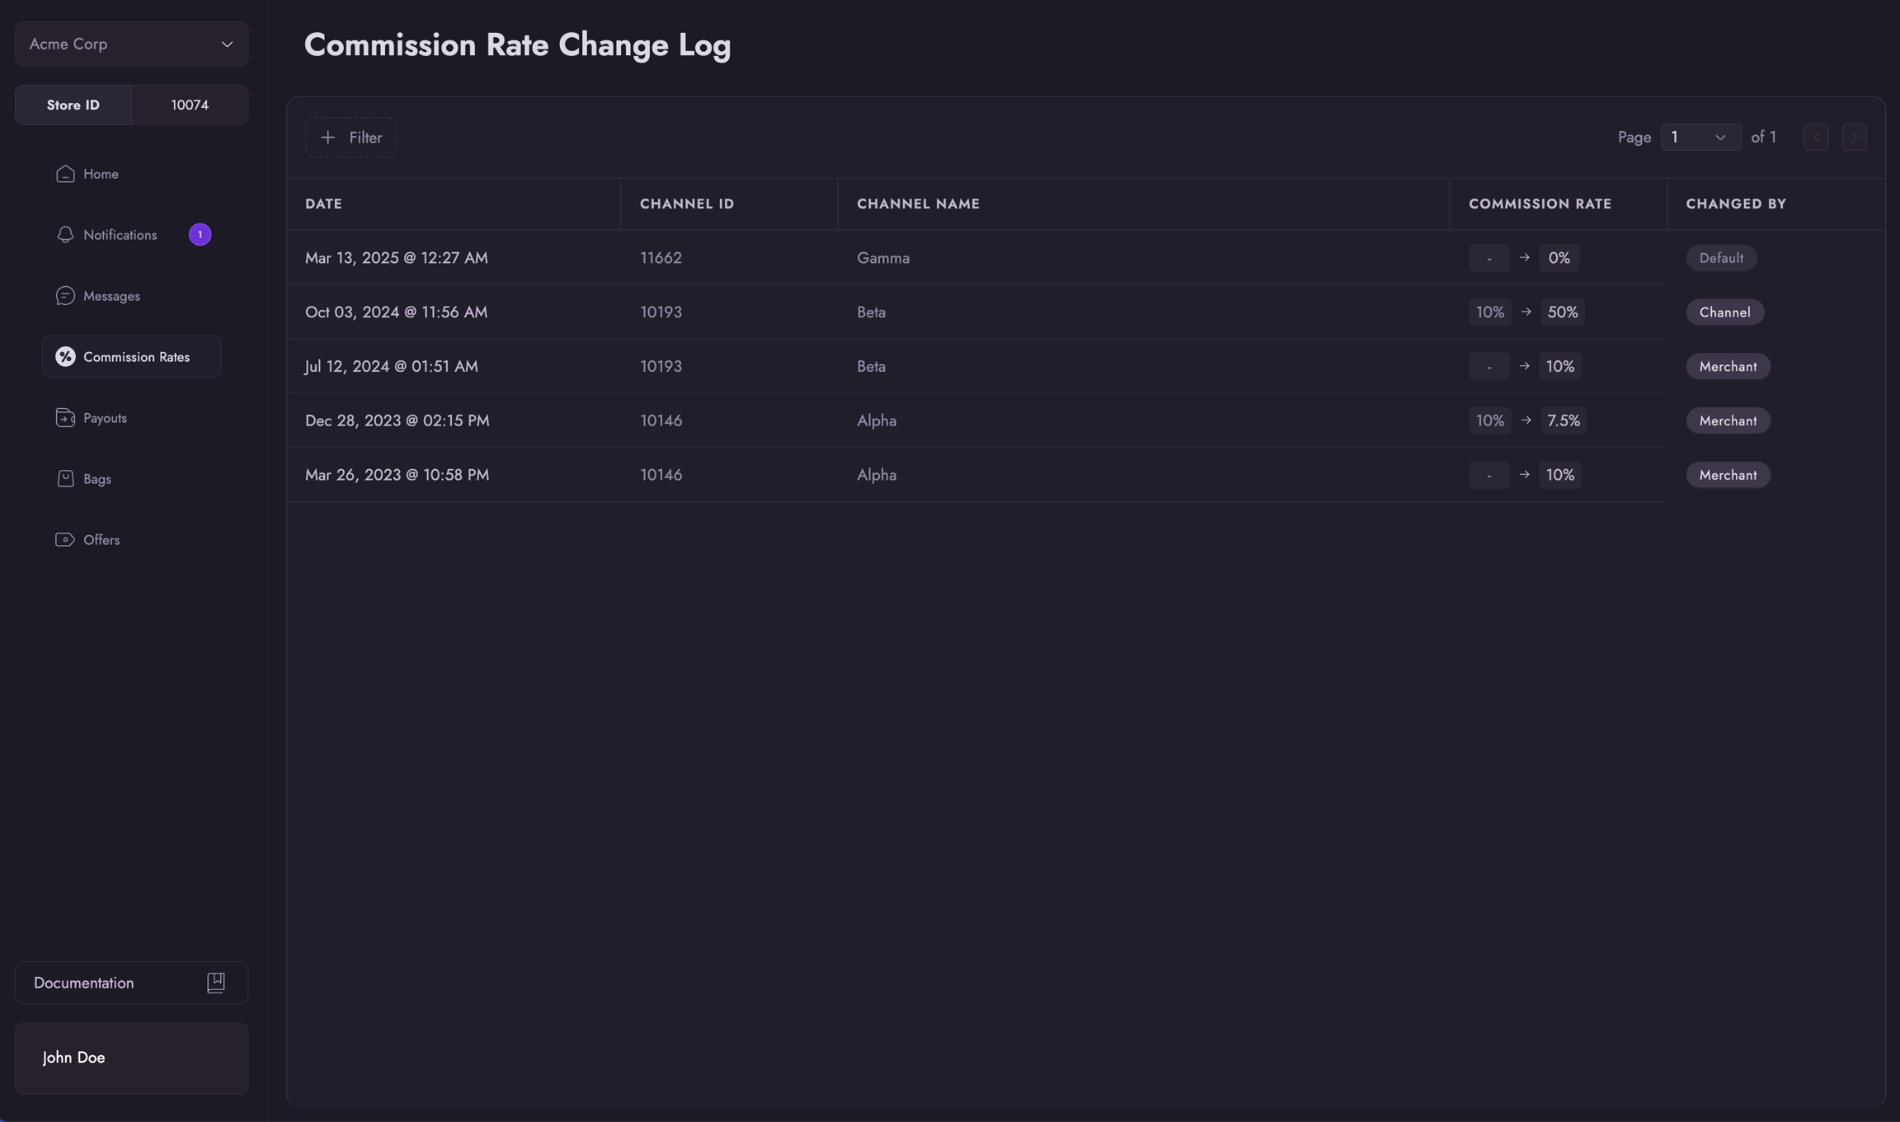The image size is (1900, 1122).
Task: Click the Documentation bookmark book icon
Action: pyautogui.click(x=216, y=983)
